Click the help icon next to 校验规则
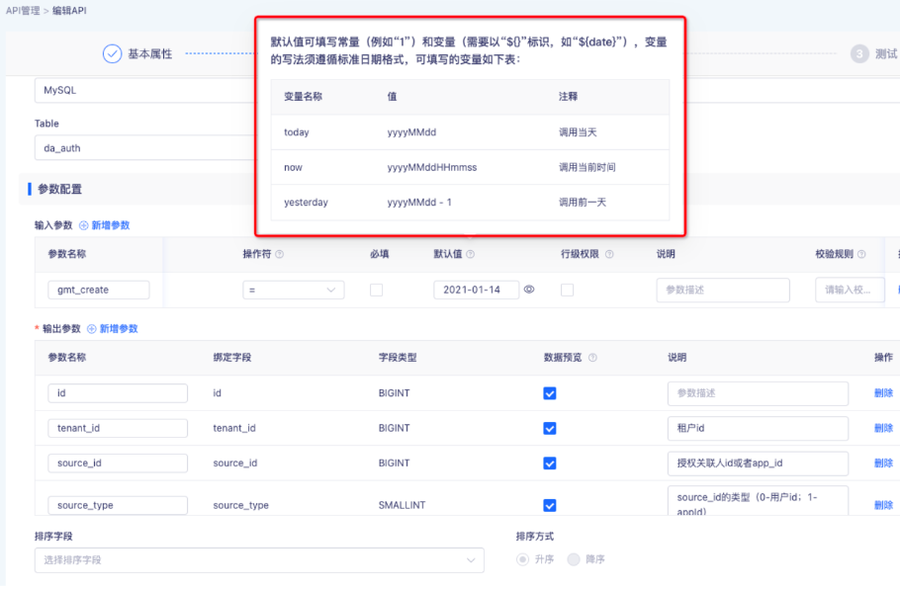Screen dimensions: 900x591 pyautogui.click(x=861, y=254)
